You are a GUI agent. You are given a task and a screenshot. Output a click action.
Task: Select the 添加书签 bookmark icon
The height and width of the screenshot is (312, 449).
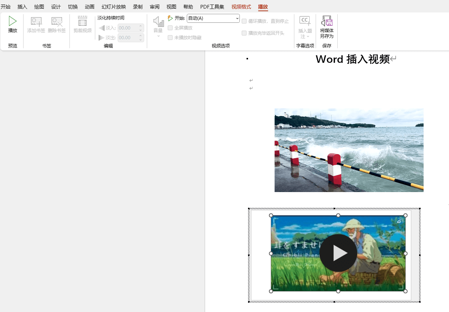click(36, 22)
